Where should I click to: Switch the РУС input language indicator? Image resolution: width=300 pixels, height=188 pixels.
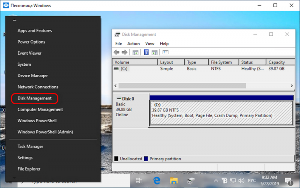coord(252,180)
